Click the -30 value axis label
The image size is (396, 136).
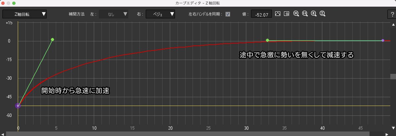[x=9, y=78]
